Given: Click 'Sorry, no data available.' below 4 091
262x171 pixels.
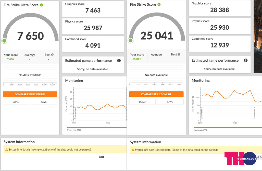Looking at the screenshot, I should (x=93, y=69).
